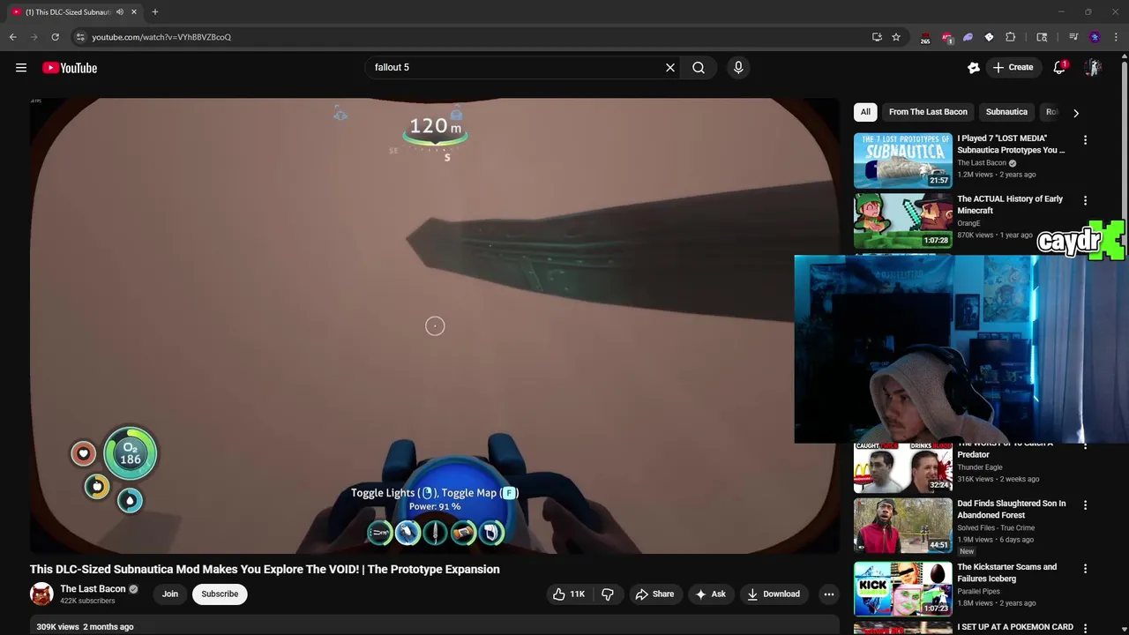Open options for Pokemon Card video
Viewport: 1129px width, 635px height.
[x=1085, y=629]
